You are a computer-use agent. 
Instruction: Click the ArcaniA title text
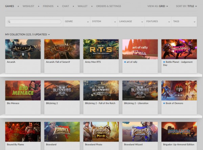(11, 62)
